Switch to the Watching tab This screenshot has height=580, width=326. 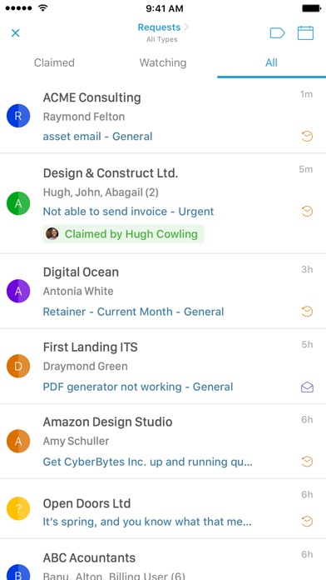(163, 62)
